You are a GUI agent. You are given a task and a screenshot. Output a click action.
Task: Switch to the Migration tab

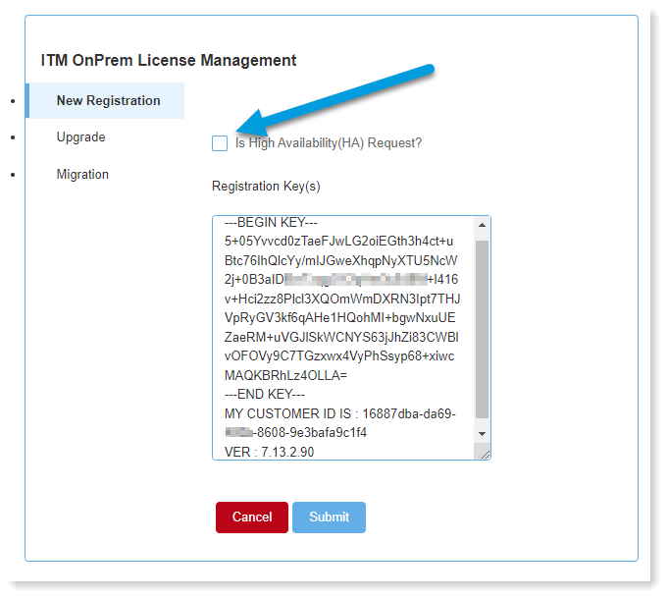(x=82, y=175)
